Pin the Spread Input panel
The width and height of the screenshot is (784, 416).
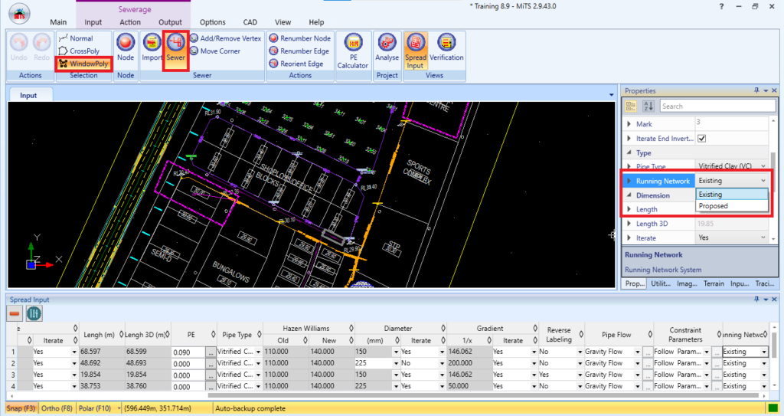click(x=756, y=300)
